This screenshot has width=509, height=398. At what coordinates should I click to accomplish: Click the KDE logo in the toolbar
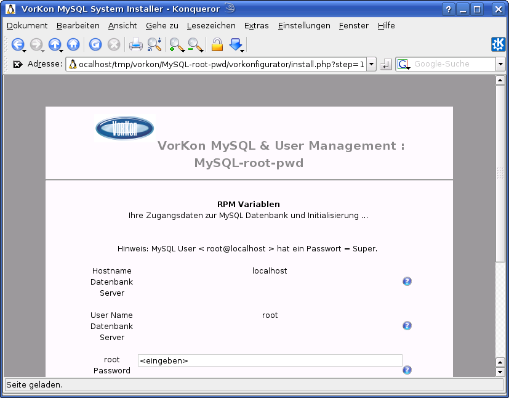499,44
